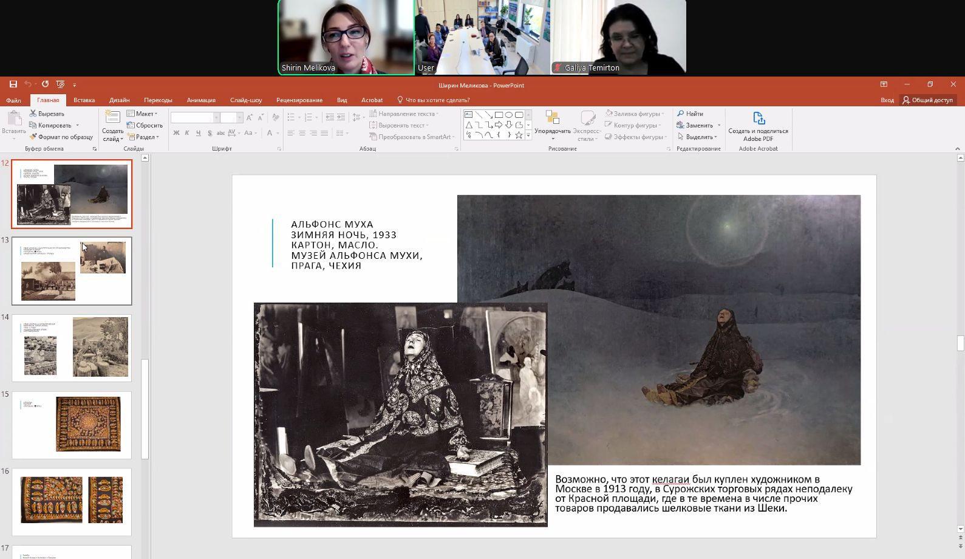Click the Sign in (Вход) link
965x559 pixels.
pyautogui.click(x=887, y=100)
